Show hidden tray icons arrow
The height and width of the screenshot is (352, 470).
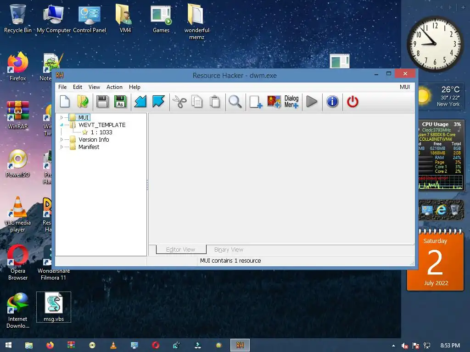coord(393,346)
